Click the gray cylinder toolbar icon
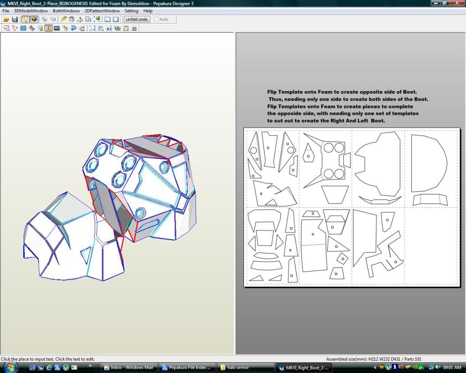 (x=71, y=19)
